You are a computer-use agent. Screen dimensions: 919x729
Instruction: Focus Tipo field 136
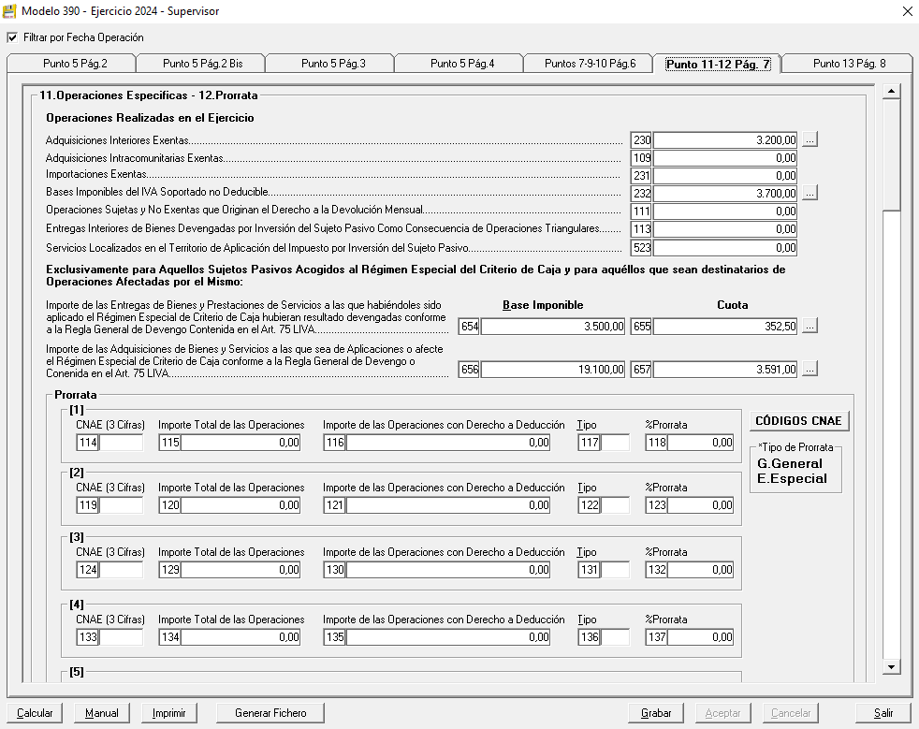pos(614,637)
